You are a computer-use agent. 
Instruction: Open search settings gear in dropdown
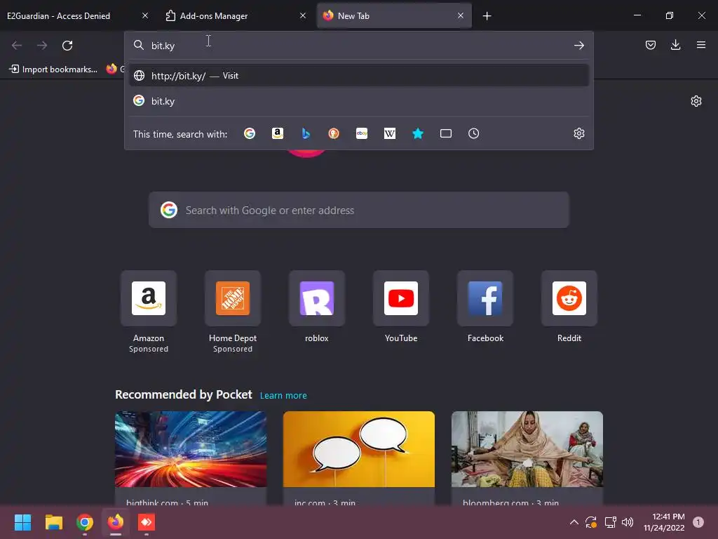[578, 133]
